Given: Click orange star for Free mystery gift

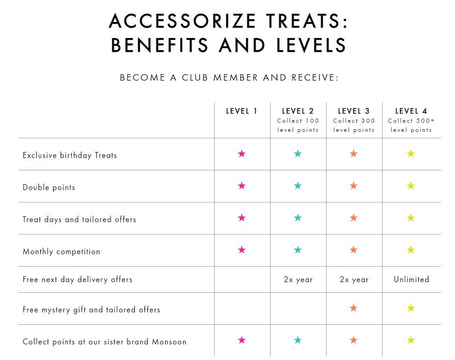Looking at the screenshot, I should tap(354, 308).
